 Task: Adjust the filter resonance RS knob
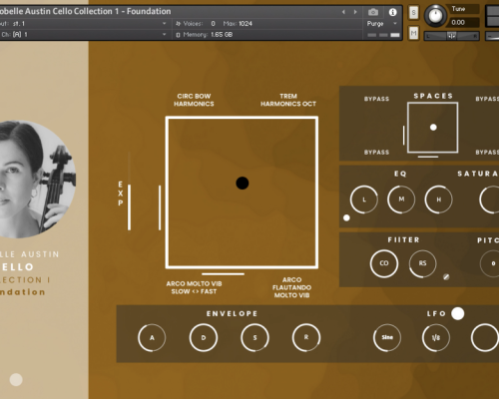(x=422, y=263)
